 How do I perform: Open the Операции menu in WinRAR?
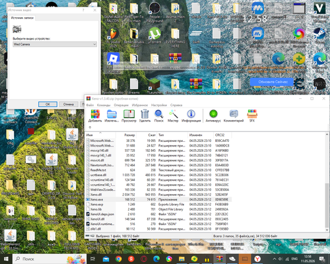point(121,105)
